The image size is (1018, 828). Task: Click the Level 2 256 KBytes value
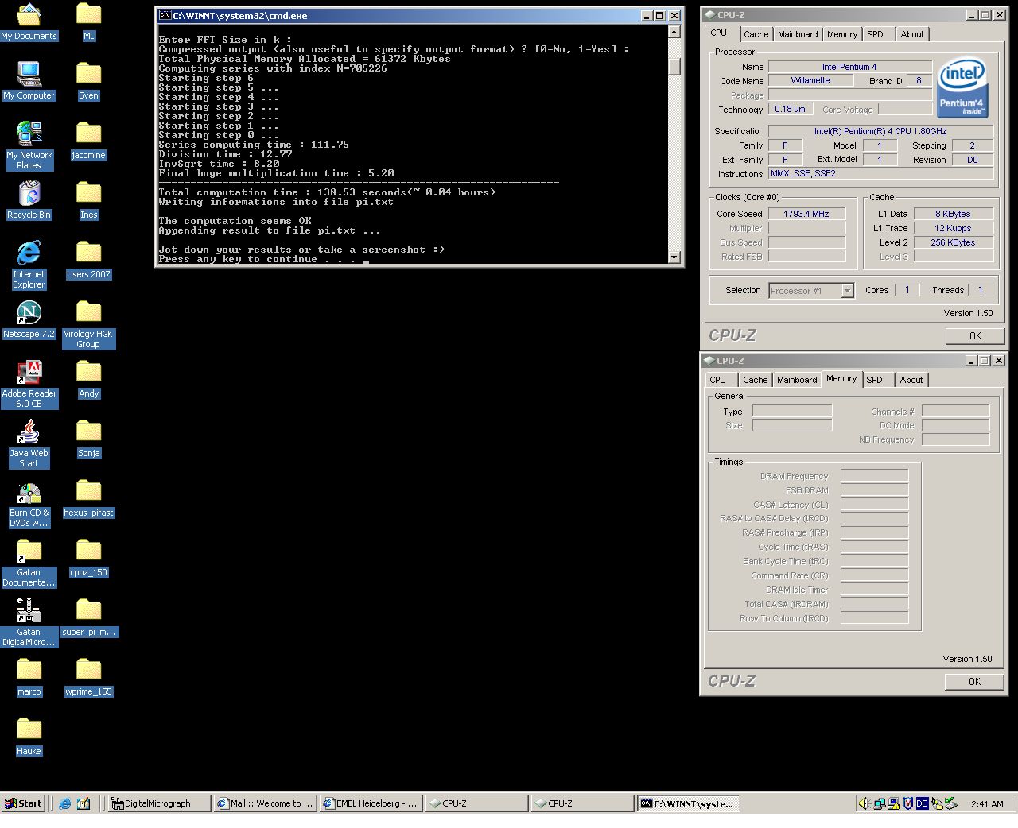pyautogui.click(x=953, y=242)
